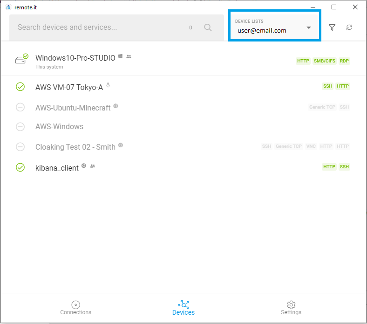Click the HTTP service tag on AWS VM-07 Tokyo-A
Screen dimensions: 367x324
[x=343, y=86]
